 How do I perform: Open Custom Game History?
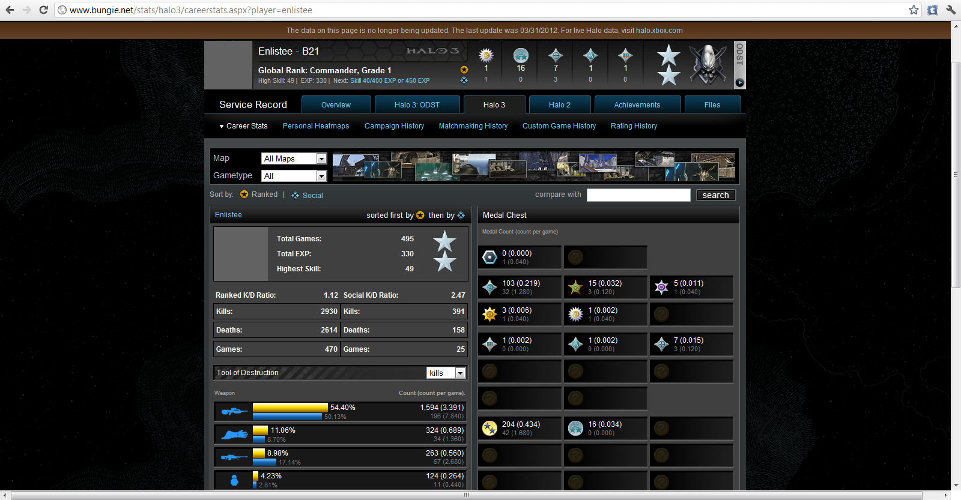click(x=559, y=126)
